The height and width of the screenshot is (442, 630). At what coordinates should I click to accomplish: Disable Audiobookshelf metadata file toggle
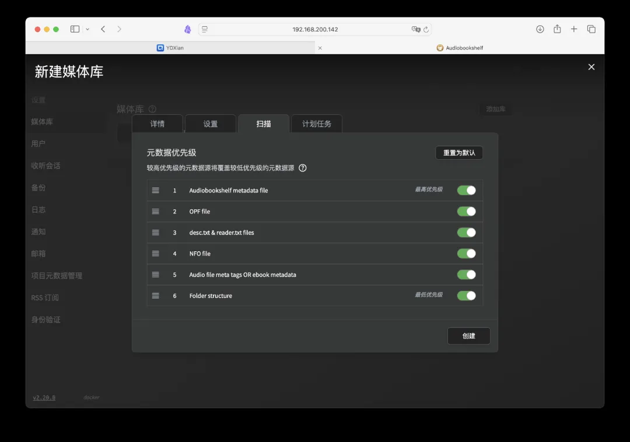tap(466, 190)
